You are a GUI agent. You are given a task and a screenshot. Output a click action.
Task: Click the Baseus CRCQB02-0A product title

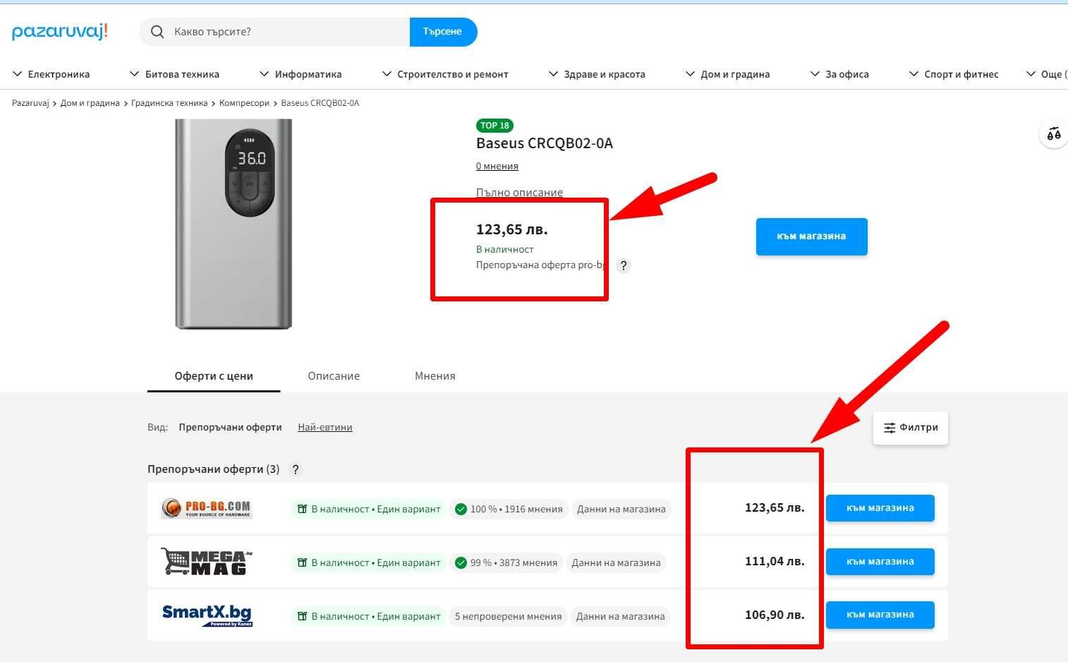(545, 143)
